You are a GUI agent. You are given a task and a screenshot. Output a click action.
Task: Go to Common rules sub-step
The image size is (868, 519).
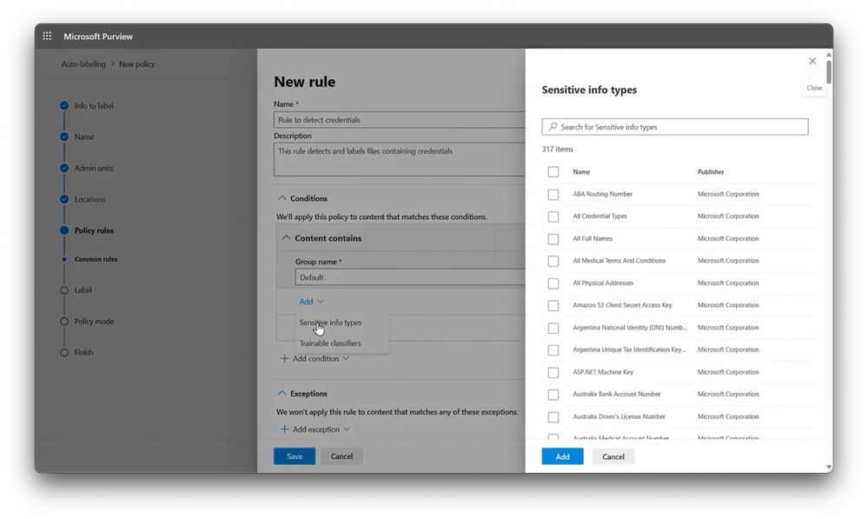96,259
